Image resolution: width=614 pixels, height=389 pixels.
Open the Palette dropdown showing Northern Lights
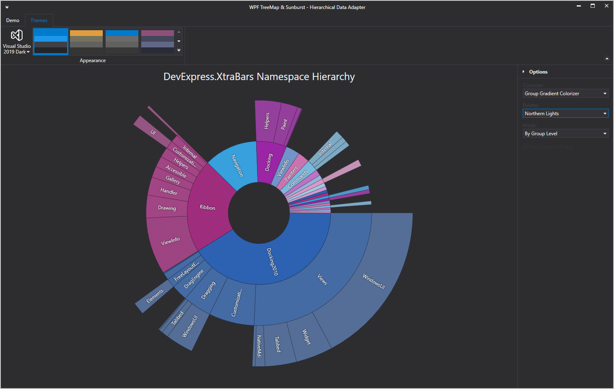point(605,113)
